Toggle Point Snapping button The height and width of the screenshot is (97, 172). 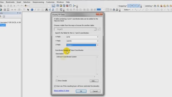point(129,6)
